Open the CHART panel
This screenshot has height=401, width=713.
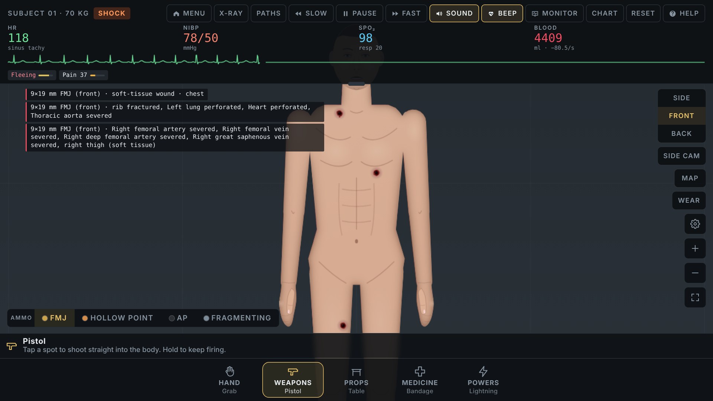(605, 13)
